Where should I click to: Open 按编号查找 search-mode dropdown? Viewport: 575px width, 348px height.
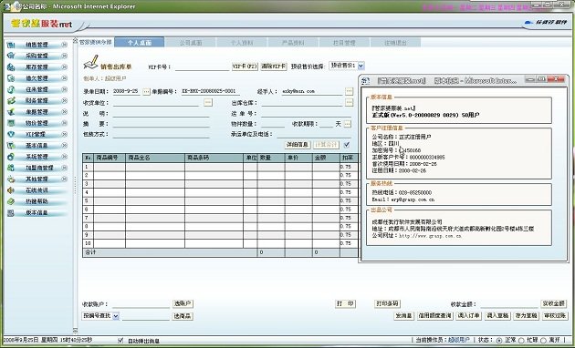pyautogui.click(x=116, y=316)
